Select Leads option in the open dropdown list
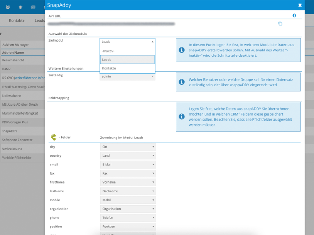This screenshot has height=235, width=314. [127, 60]
